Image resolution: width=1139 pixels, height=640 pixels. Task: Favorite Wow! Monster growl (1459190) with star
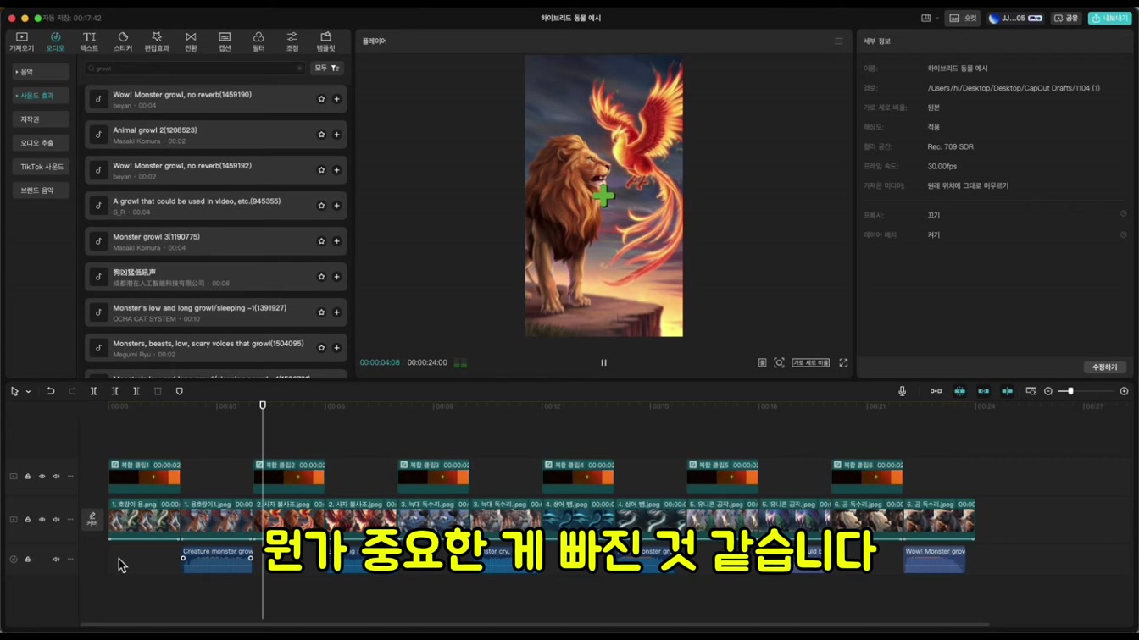321,99
